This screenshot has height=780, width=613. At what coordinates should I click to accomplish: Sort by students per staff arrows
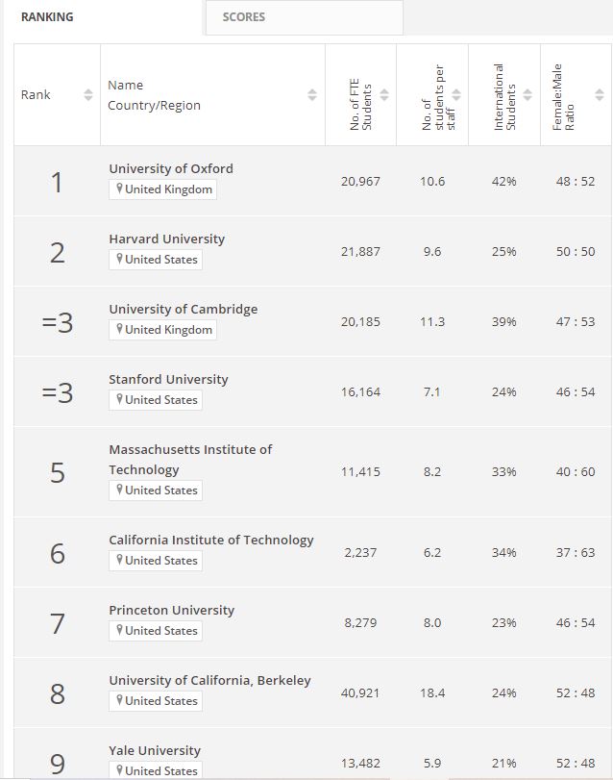coord(456,95)
